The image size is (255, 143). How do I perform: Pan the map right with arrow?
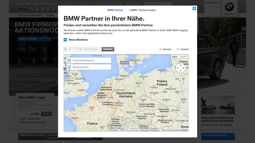coord(183,68)
